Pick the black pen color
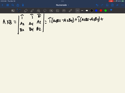This screenshot has height=93, width=125. pos(92,11)
